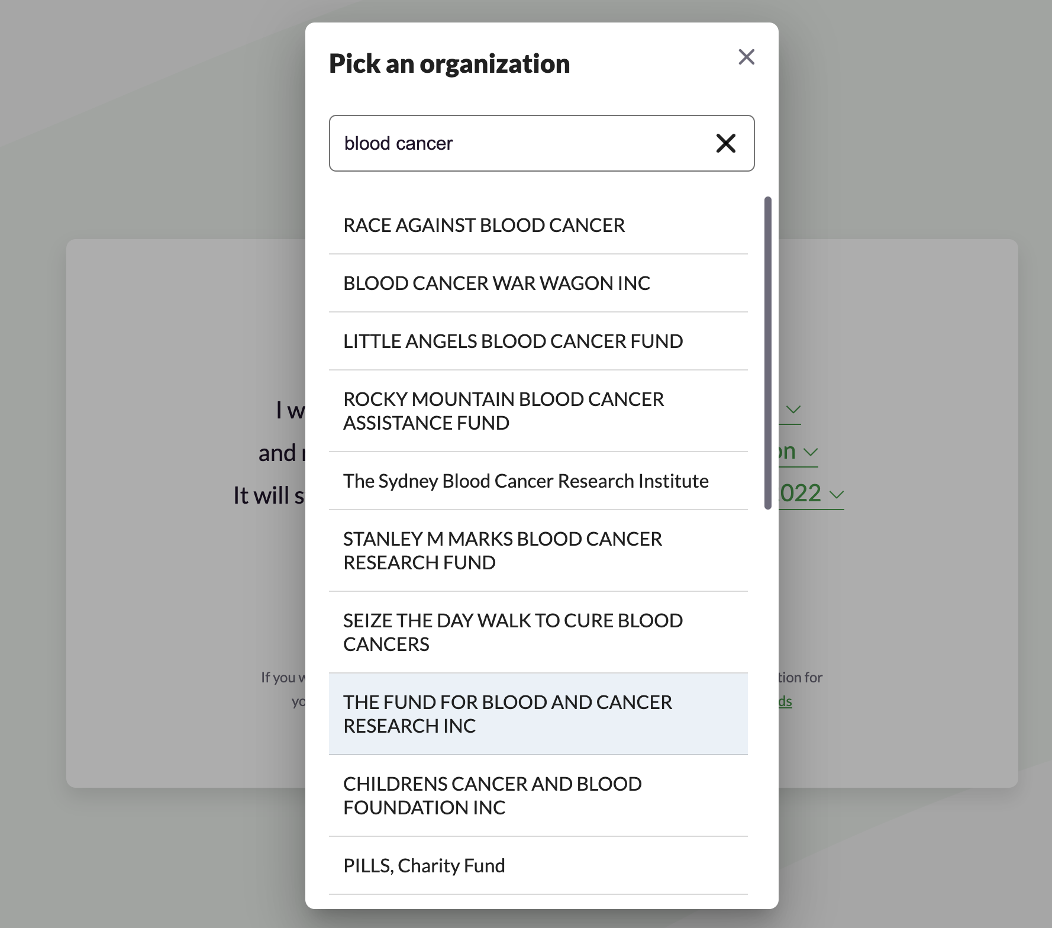Choose BLOOD CANCER WAR WAGON INC
The height and width of the screenshot is (928, 1052).
538,283
